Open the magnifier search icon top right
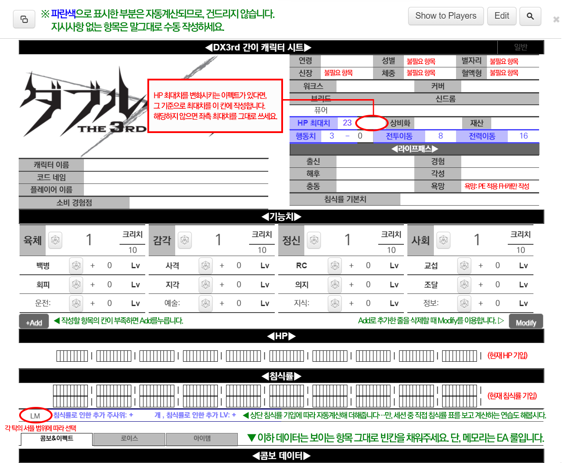 click(530, 16)
